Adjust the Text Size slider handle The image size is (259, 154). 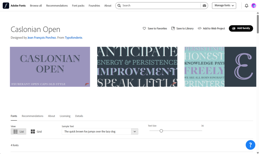pos(161,131)
